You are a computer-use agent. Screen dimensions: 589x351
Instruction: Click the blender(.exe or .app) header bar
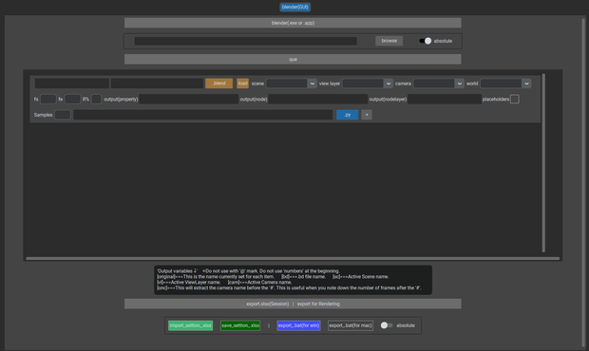point(293,23)
